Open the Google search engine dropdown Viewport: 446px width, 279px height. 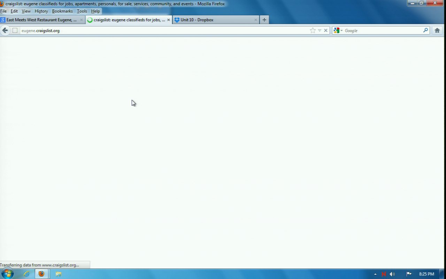338,30
